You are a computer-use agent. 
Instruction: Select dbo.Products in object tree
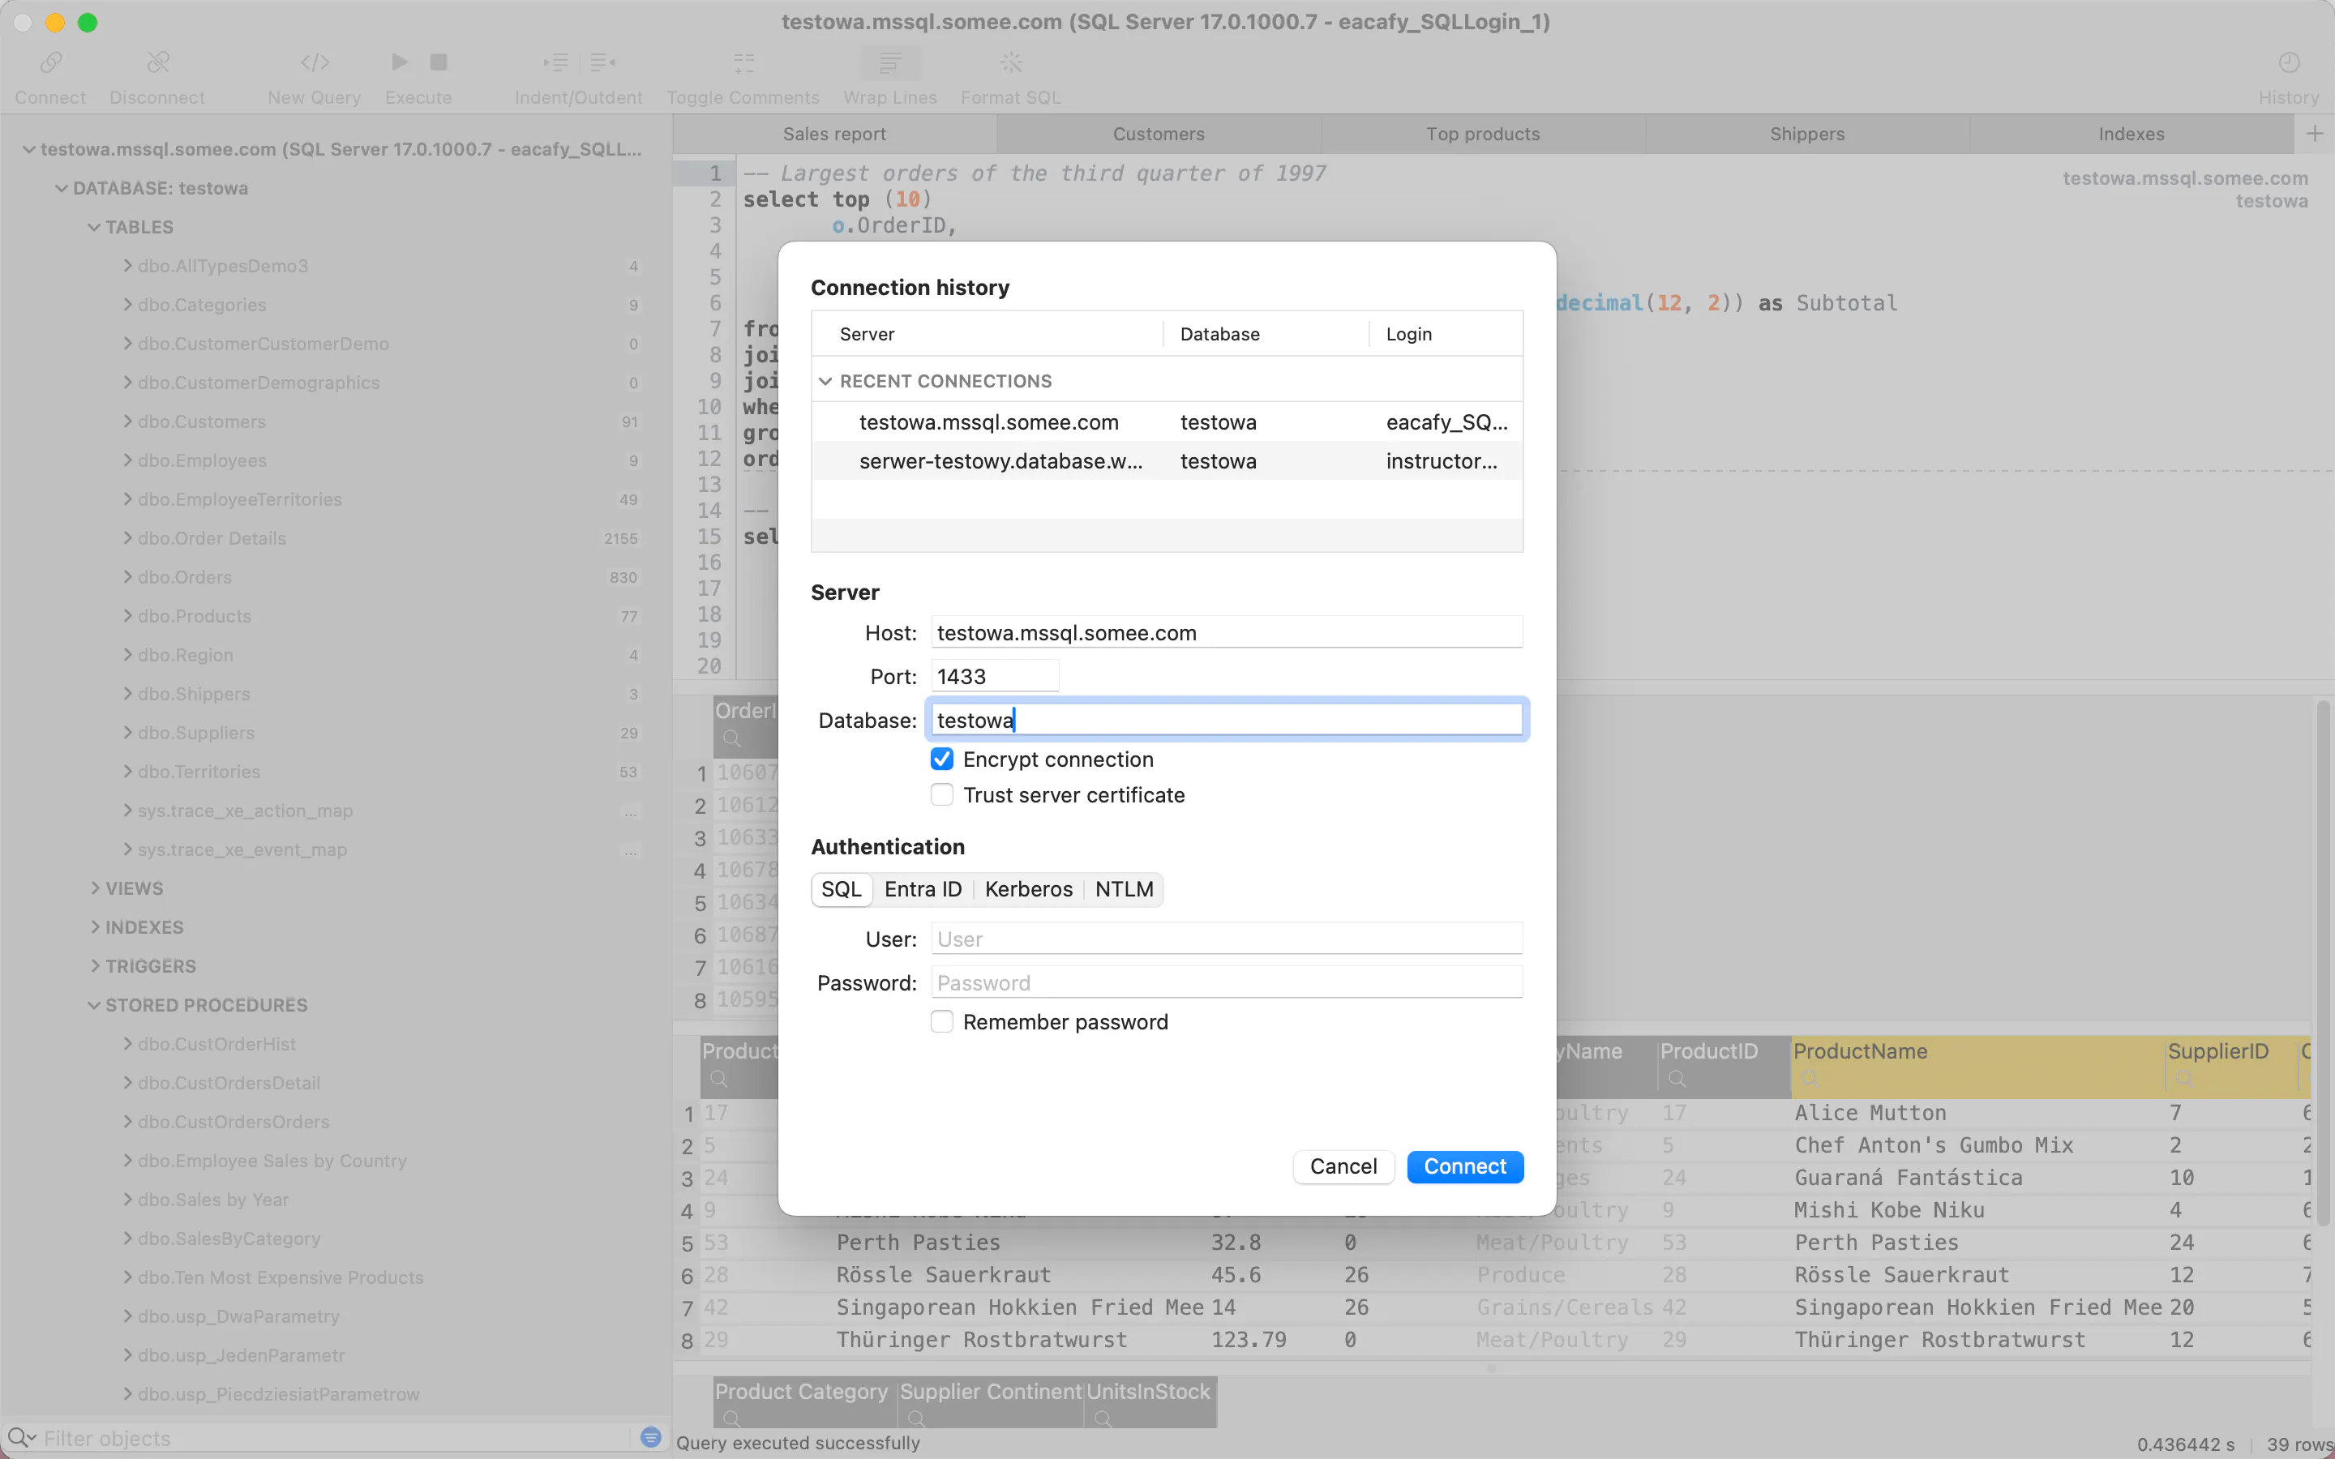(194, 616)
